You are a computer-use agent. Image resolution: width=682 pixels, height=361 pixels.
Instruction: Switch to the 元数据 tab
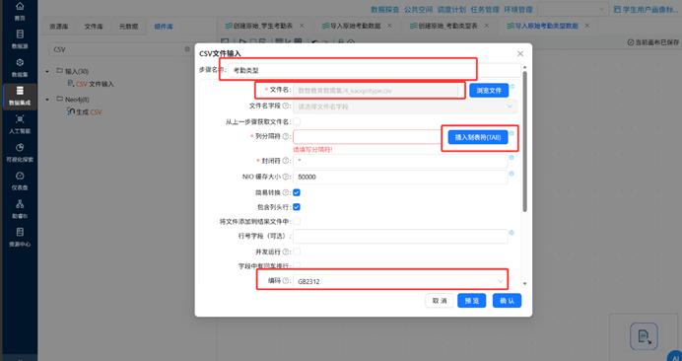pyautogui.click(x=128, y=27)
